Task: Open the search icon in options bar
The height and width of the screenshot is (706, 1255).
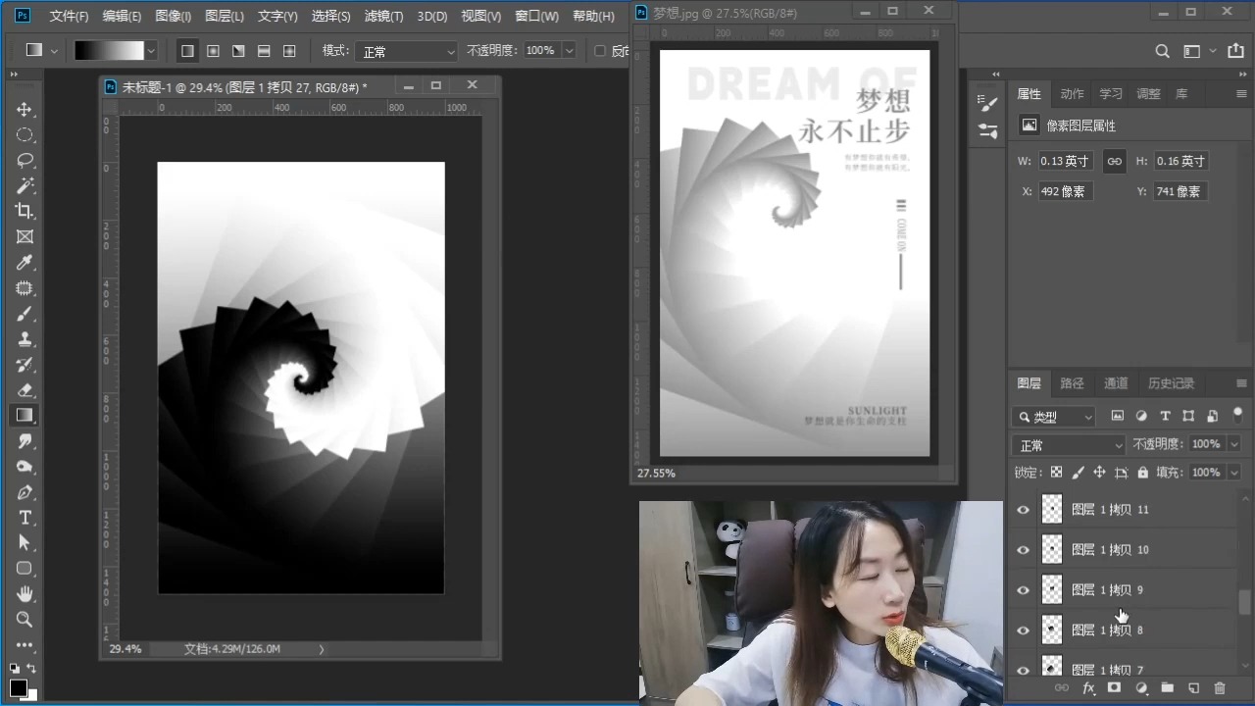Action: (x=1162, y=51)
